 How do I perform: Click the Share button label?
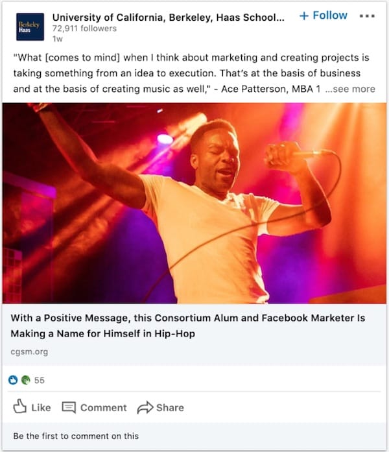[x=170, y=407]
